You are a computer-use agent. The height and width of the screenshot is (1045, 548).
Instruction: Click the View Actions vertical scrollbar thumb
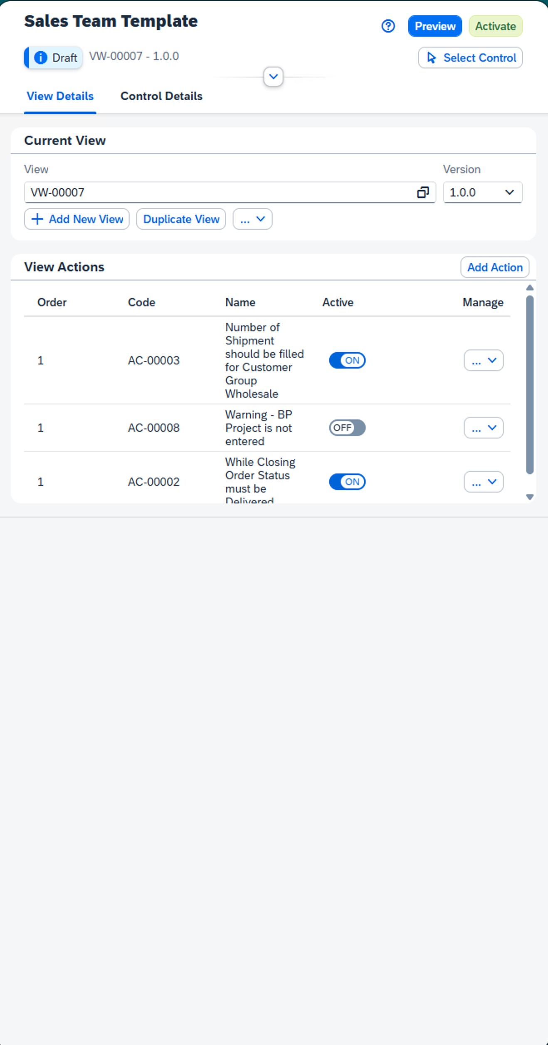click(x=529, y=384)
